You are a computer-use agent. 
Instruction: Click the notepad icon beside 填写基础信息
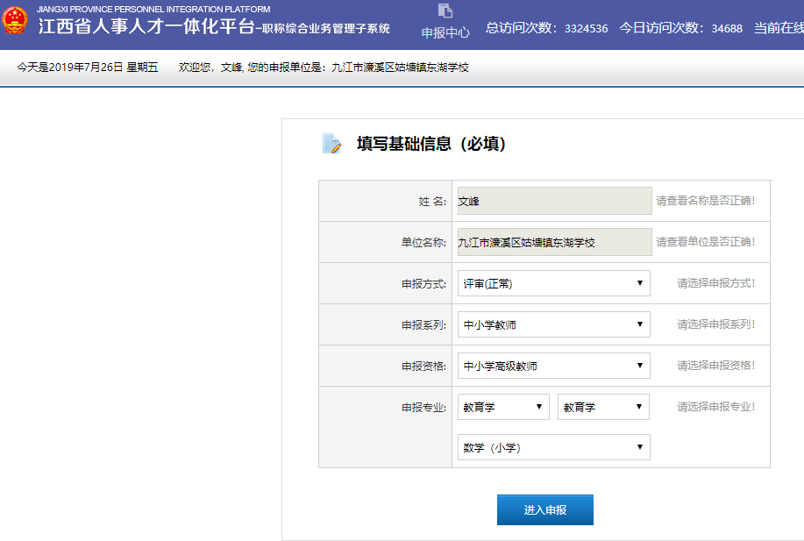331,144
